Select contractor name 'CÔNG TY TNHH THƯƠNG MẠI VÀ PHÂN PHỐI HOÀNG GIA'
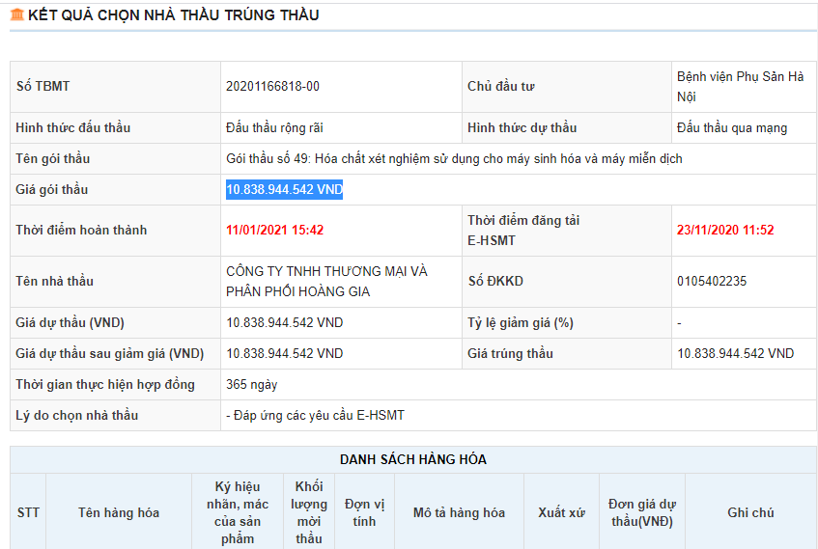The height and width of the screenshot is (549, 818). tap(326, 281)
